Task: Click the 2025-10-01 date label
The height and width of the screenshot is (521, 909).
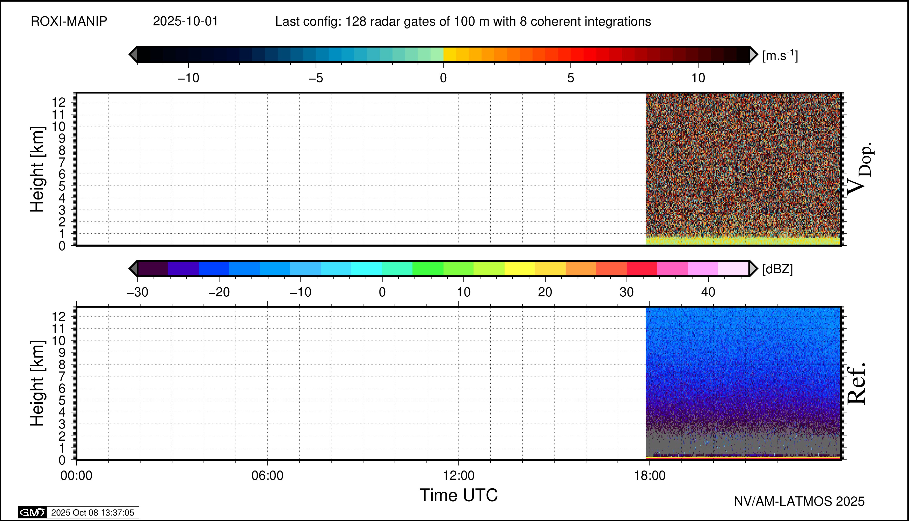Action: (185, 22)
